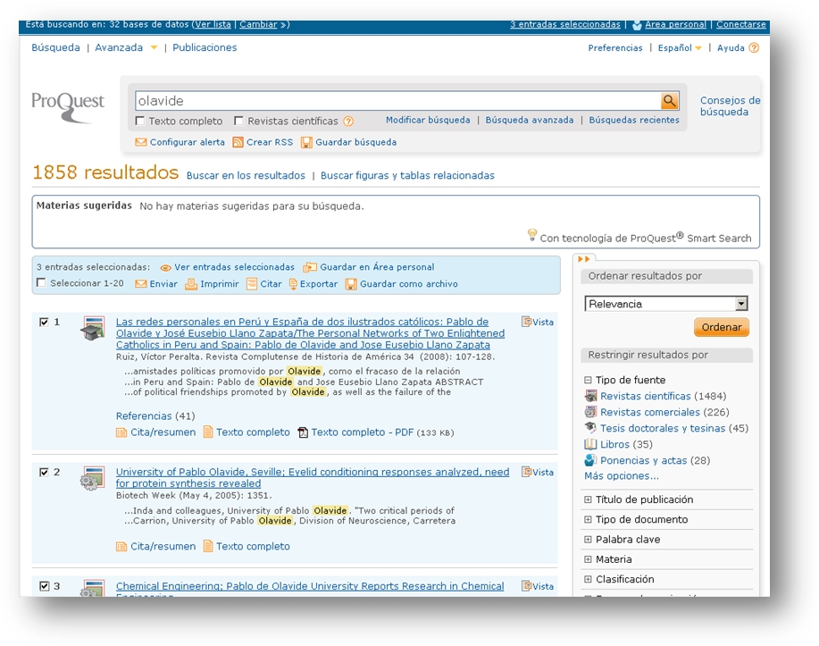
Task: Click the Imprimir printer icon
Action: tap(191, 284)
